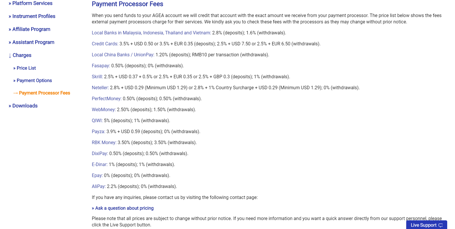The height and width of the screenshot is (229, 455).
Task: Open the Credit Cards fees link
Action: click(105, 44)
